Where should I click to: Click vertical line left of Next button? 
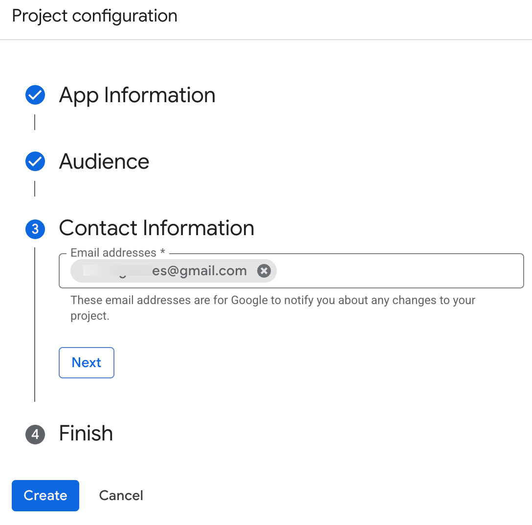click(35, 363)
